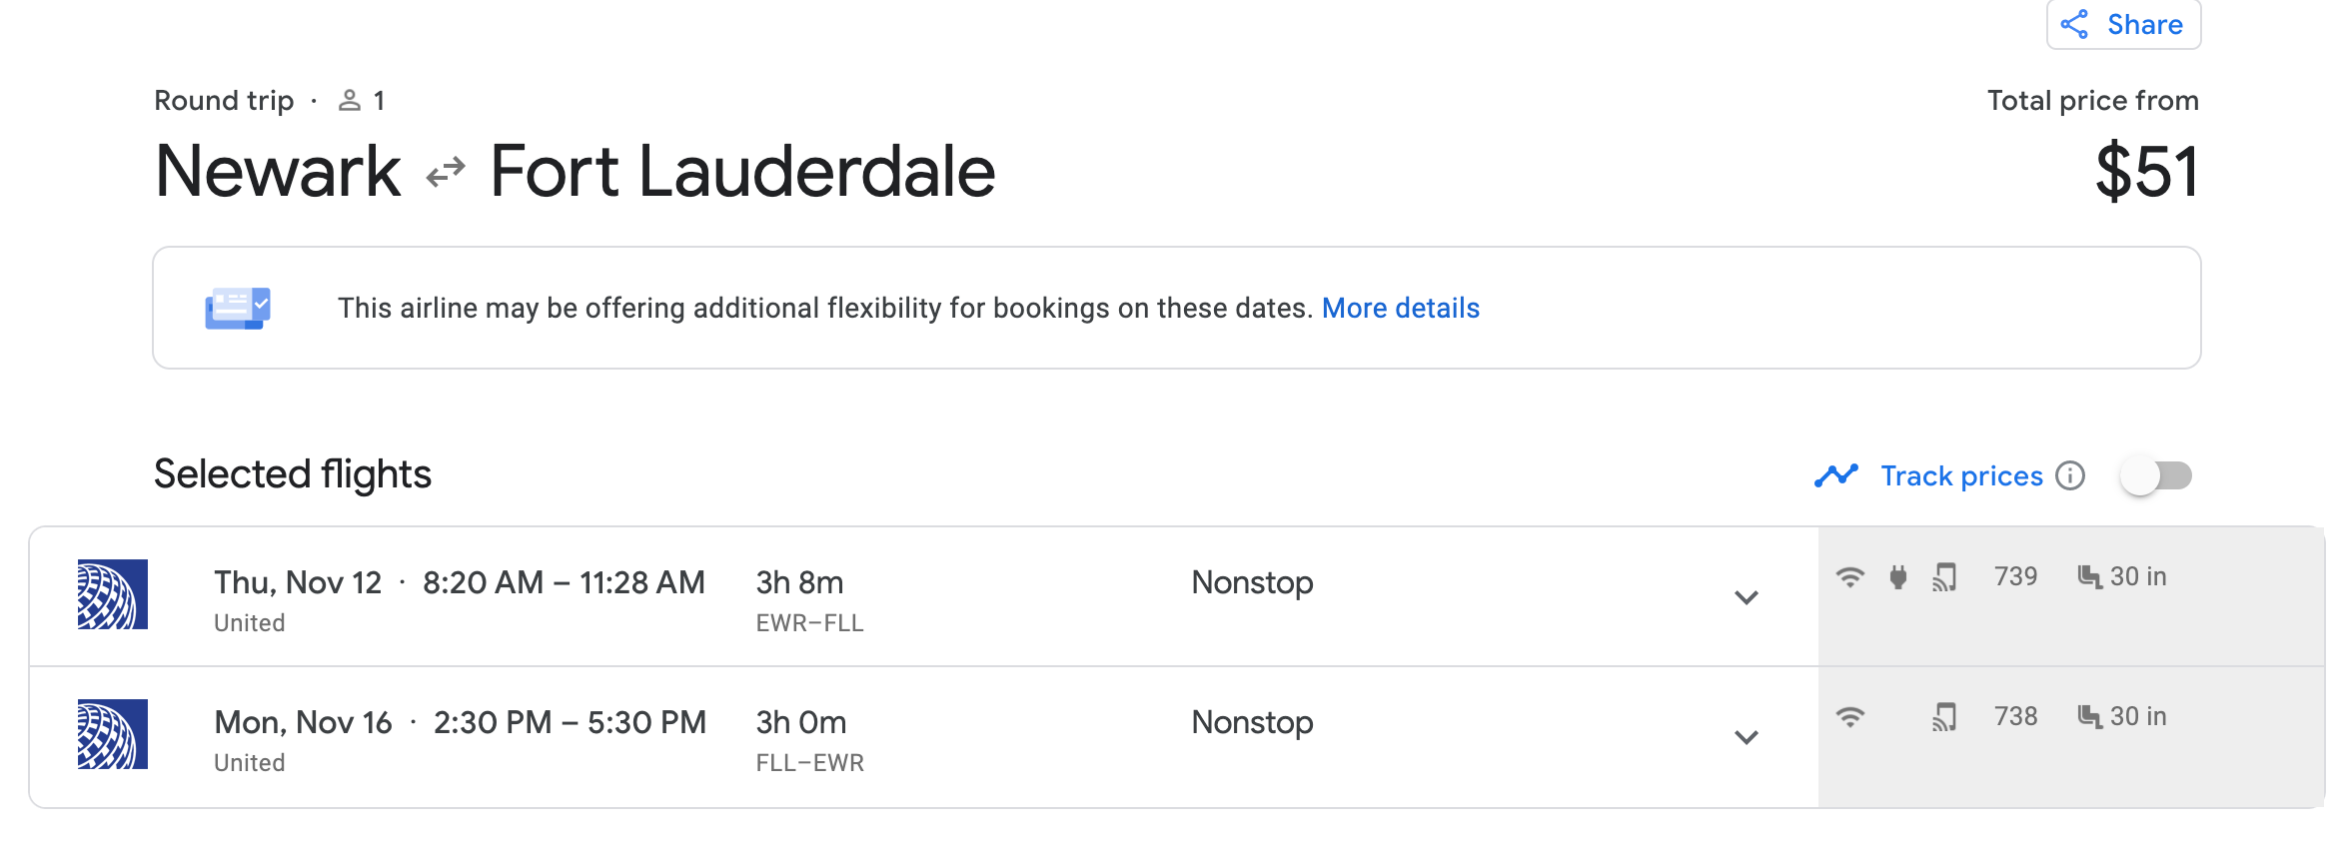The width and height of the screenshot is (2348, 857).
Task: Click legroom seat icon on outbound flight
Action: coord(2089,577)
